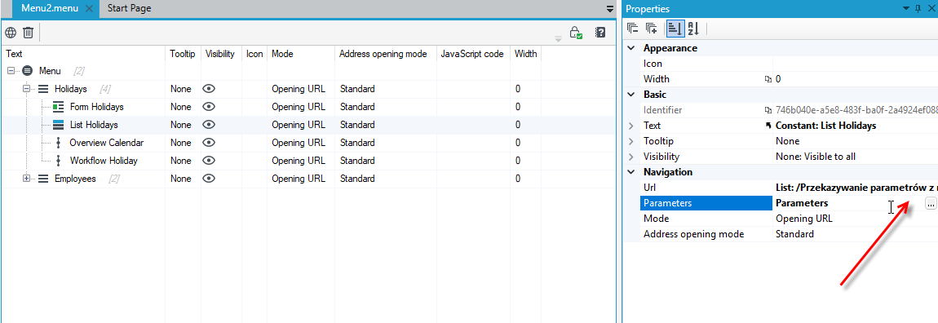This screenshot has height=323, width=938.
Task: Expand the Tooltip property row
Action: click(x=631, y=141)
